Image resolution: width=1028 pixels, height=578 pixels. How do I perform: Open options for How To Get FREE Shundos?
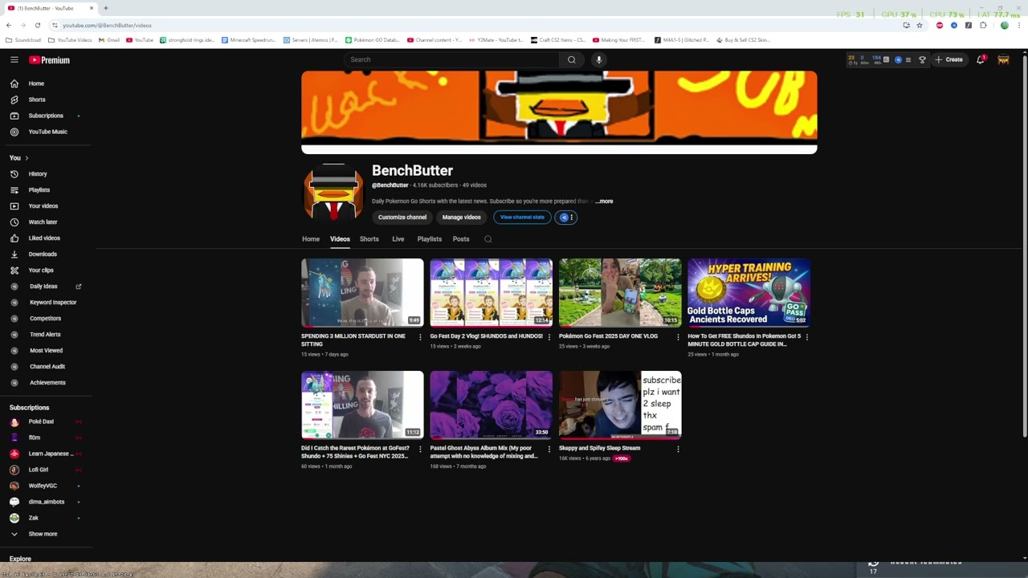point(807,337)
